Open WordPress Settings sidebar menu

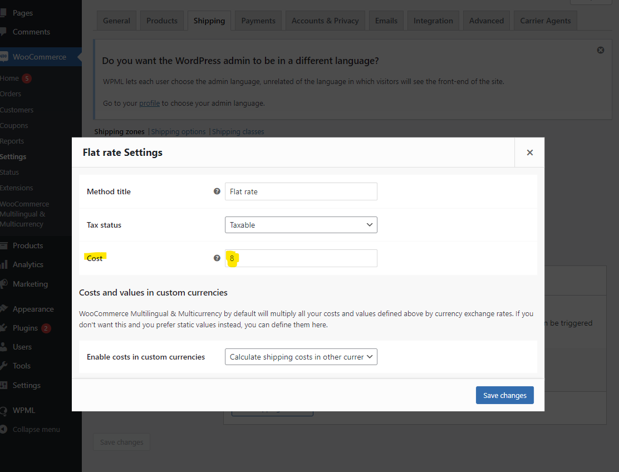pos(27,385)
